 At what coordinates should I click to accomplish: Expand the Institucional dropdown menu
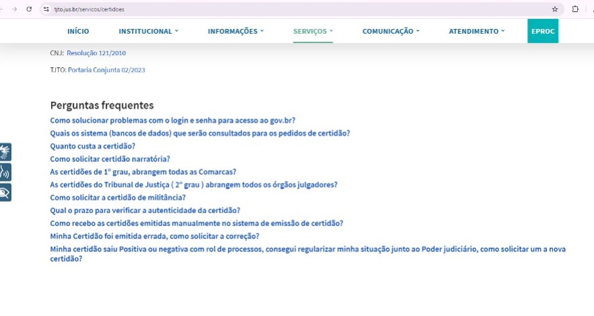click(149, 32)
